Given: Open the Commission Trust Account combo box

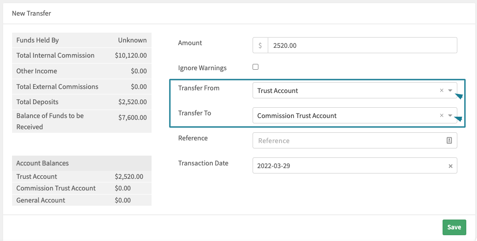Looking at the screenshot, I should coord(355,115).
